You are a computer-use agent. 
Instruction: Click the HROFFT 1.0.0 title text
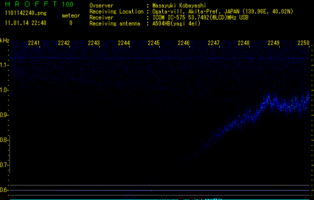(x=39, y=4)
